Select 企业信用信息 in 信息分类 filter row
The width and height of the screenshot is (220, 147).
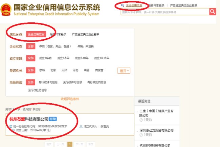36,34
